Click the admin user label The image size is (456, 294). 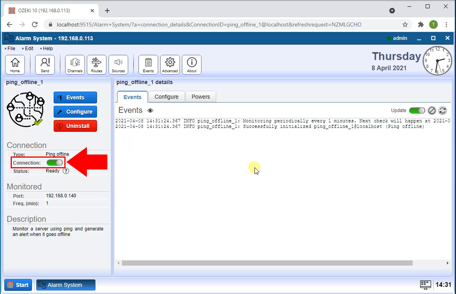[x=400, y=38]
